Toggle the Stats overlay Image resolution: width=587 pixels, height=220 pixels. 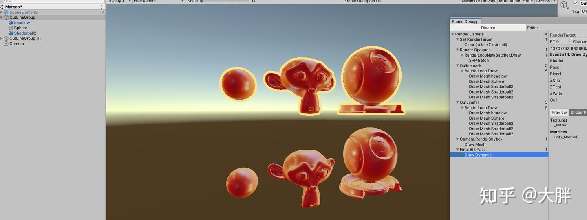(x=527, y=2)
